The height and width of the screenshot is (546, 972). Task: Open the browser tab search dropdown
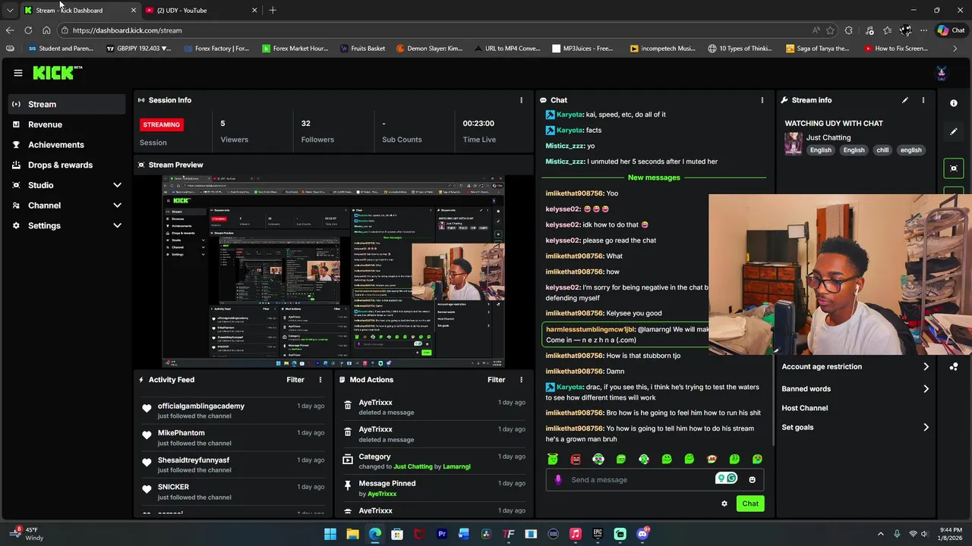pos(10,11)
